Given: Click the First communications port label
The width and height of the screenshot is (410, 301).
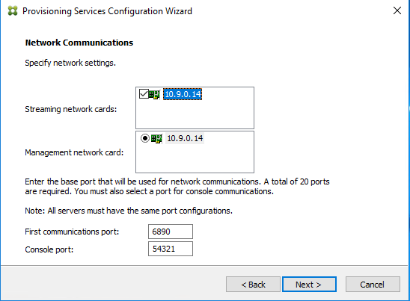Looking at the screenshot, I should pos(72,232).
